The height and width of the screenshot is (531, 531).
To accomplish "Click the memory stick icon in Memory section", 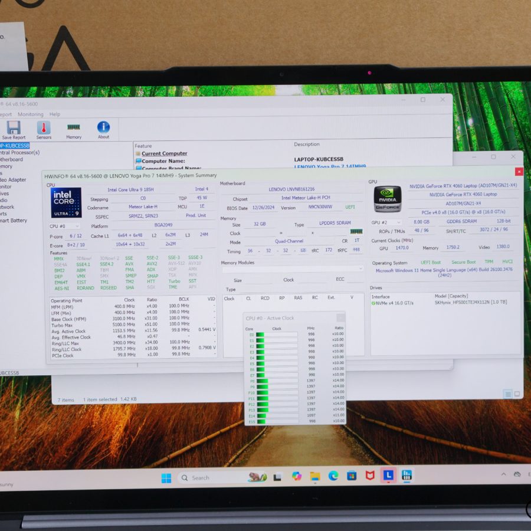I will point(356,232).
